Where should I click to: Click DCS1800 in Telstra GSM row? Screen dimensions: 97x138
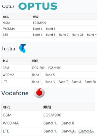(x=38, y=68)
